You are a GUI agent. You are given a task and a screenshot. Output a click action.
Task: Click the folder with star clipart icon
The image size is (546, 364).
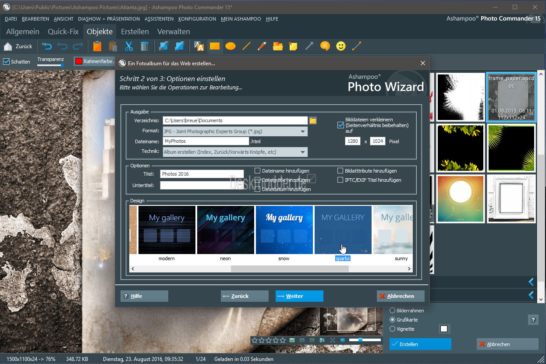tap(278, 46)
